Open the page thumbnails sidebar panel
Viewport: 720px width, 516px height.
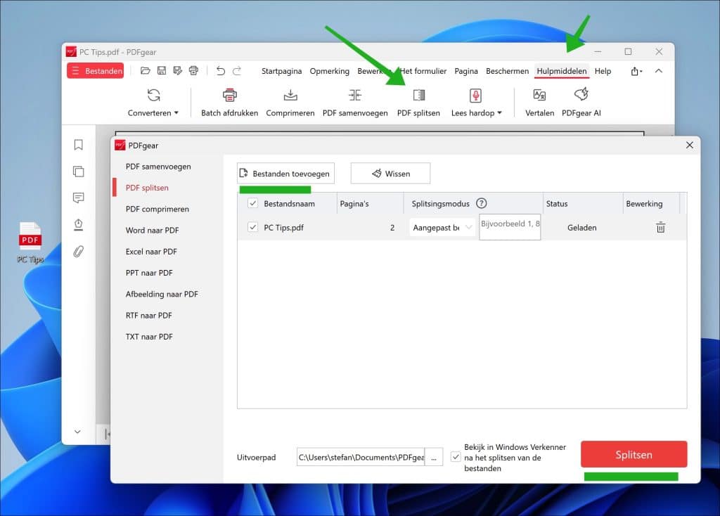[79, 172]
